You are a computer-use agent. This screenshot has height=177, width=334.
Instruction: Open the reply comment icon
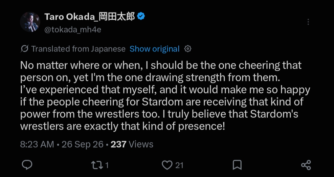27,165
